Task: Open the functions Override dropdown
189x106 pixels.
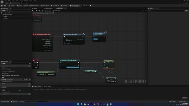Action: [x=26, y=79]
